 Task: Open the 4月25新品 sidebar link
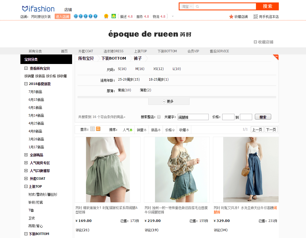tap(36, 123)
